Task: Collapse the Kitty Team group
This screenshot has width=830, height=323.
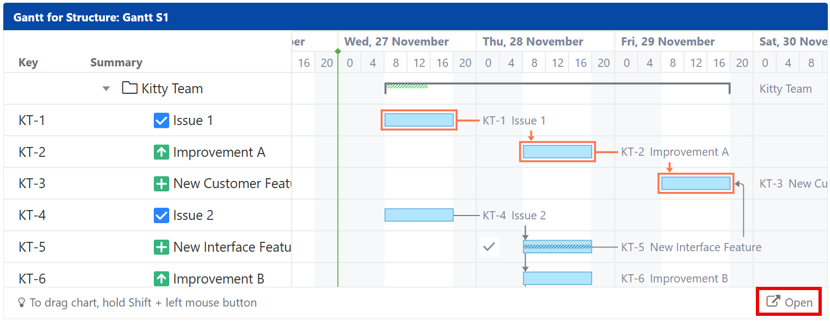Action: [x=106, y=88]
